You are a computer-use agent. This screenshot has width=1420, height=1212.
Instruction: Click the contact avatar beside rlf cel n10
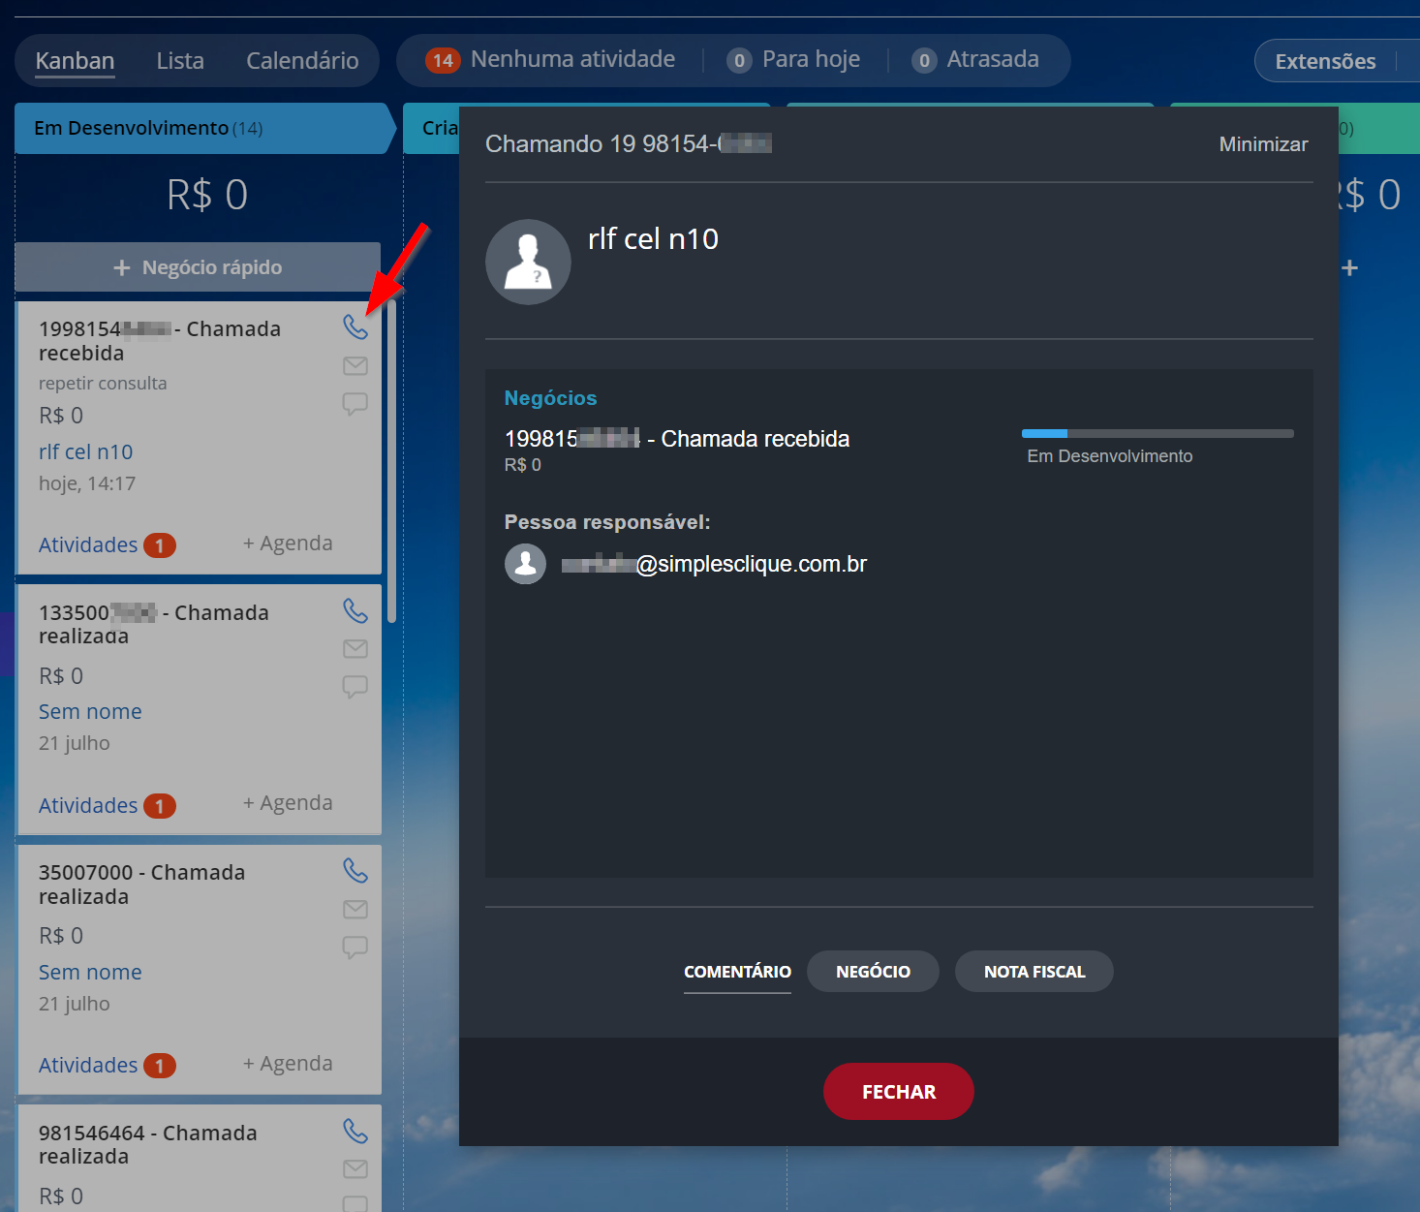528,262
